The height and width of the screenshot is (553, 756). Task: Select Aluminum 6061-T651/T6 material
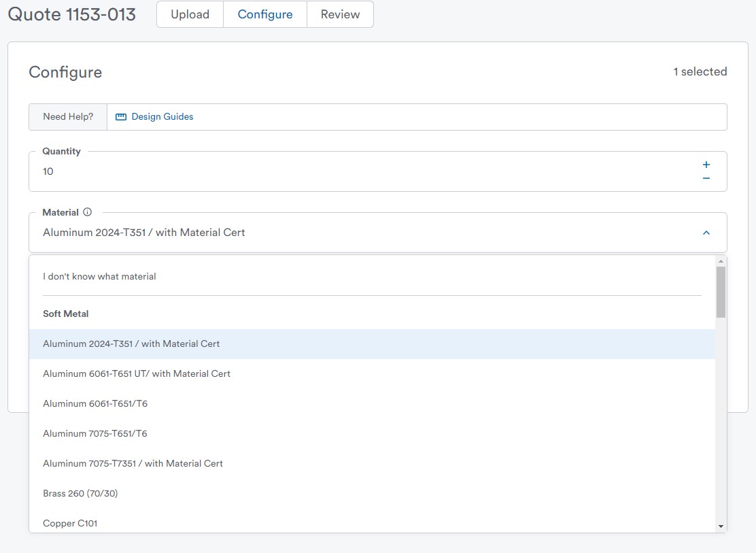pos(94,403)
